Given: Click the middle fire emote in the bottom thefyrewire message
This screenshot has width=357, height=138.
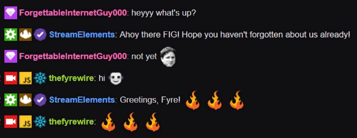Looking at the screenshot, I should point(130,122).
